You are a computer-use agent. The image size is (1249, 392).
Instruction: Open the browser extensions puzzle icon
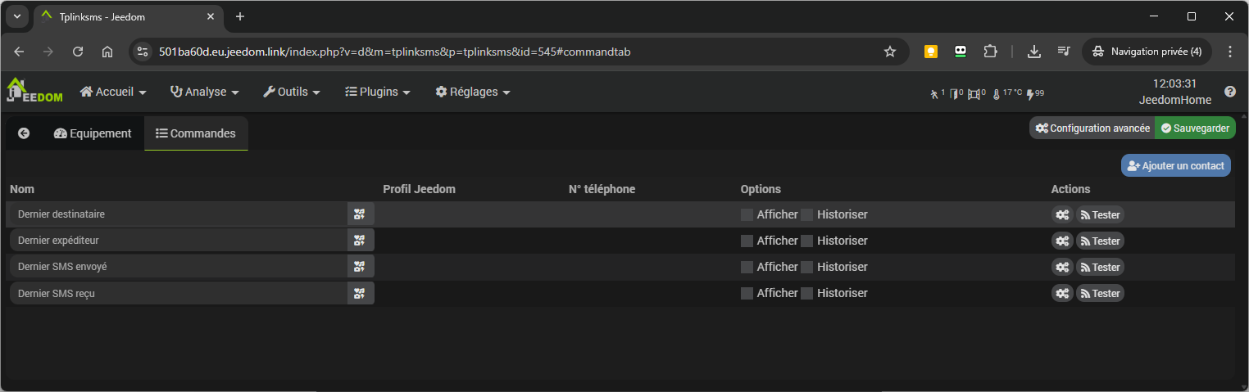[990, 52]
